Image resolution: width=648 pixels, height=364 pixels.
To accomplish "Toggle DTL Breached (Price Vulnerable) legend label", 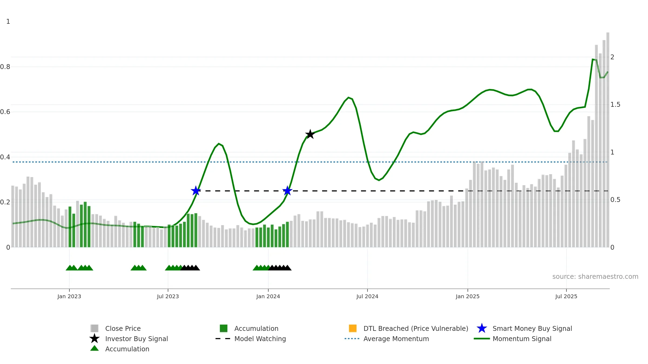I will tap(416, 328).
